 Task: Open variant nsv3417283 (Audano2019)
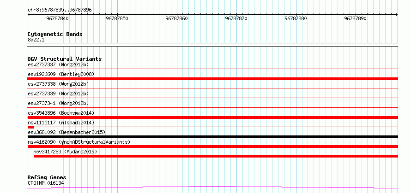[x=65, y=152]
